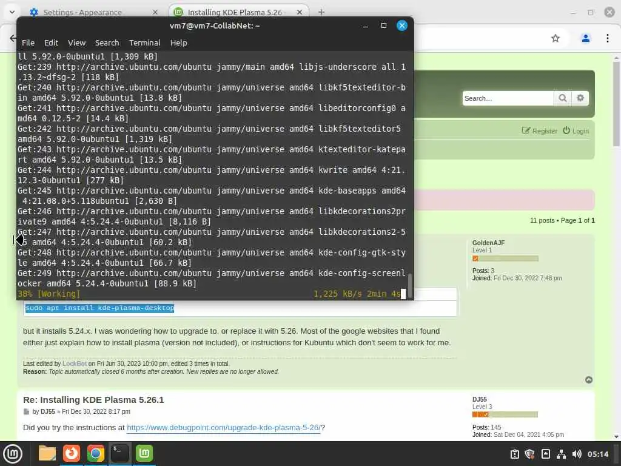The width and height of the screenshot is (621, 466).
Task: Open DJ55 profile in sidebar
Action: (x=479, y=399)
